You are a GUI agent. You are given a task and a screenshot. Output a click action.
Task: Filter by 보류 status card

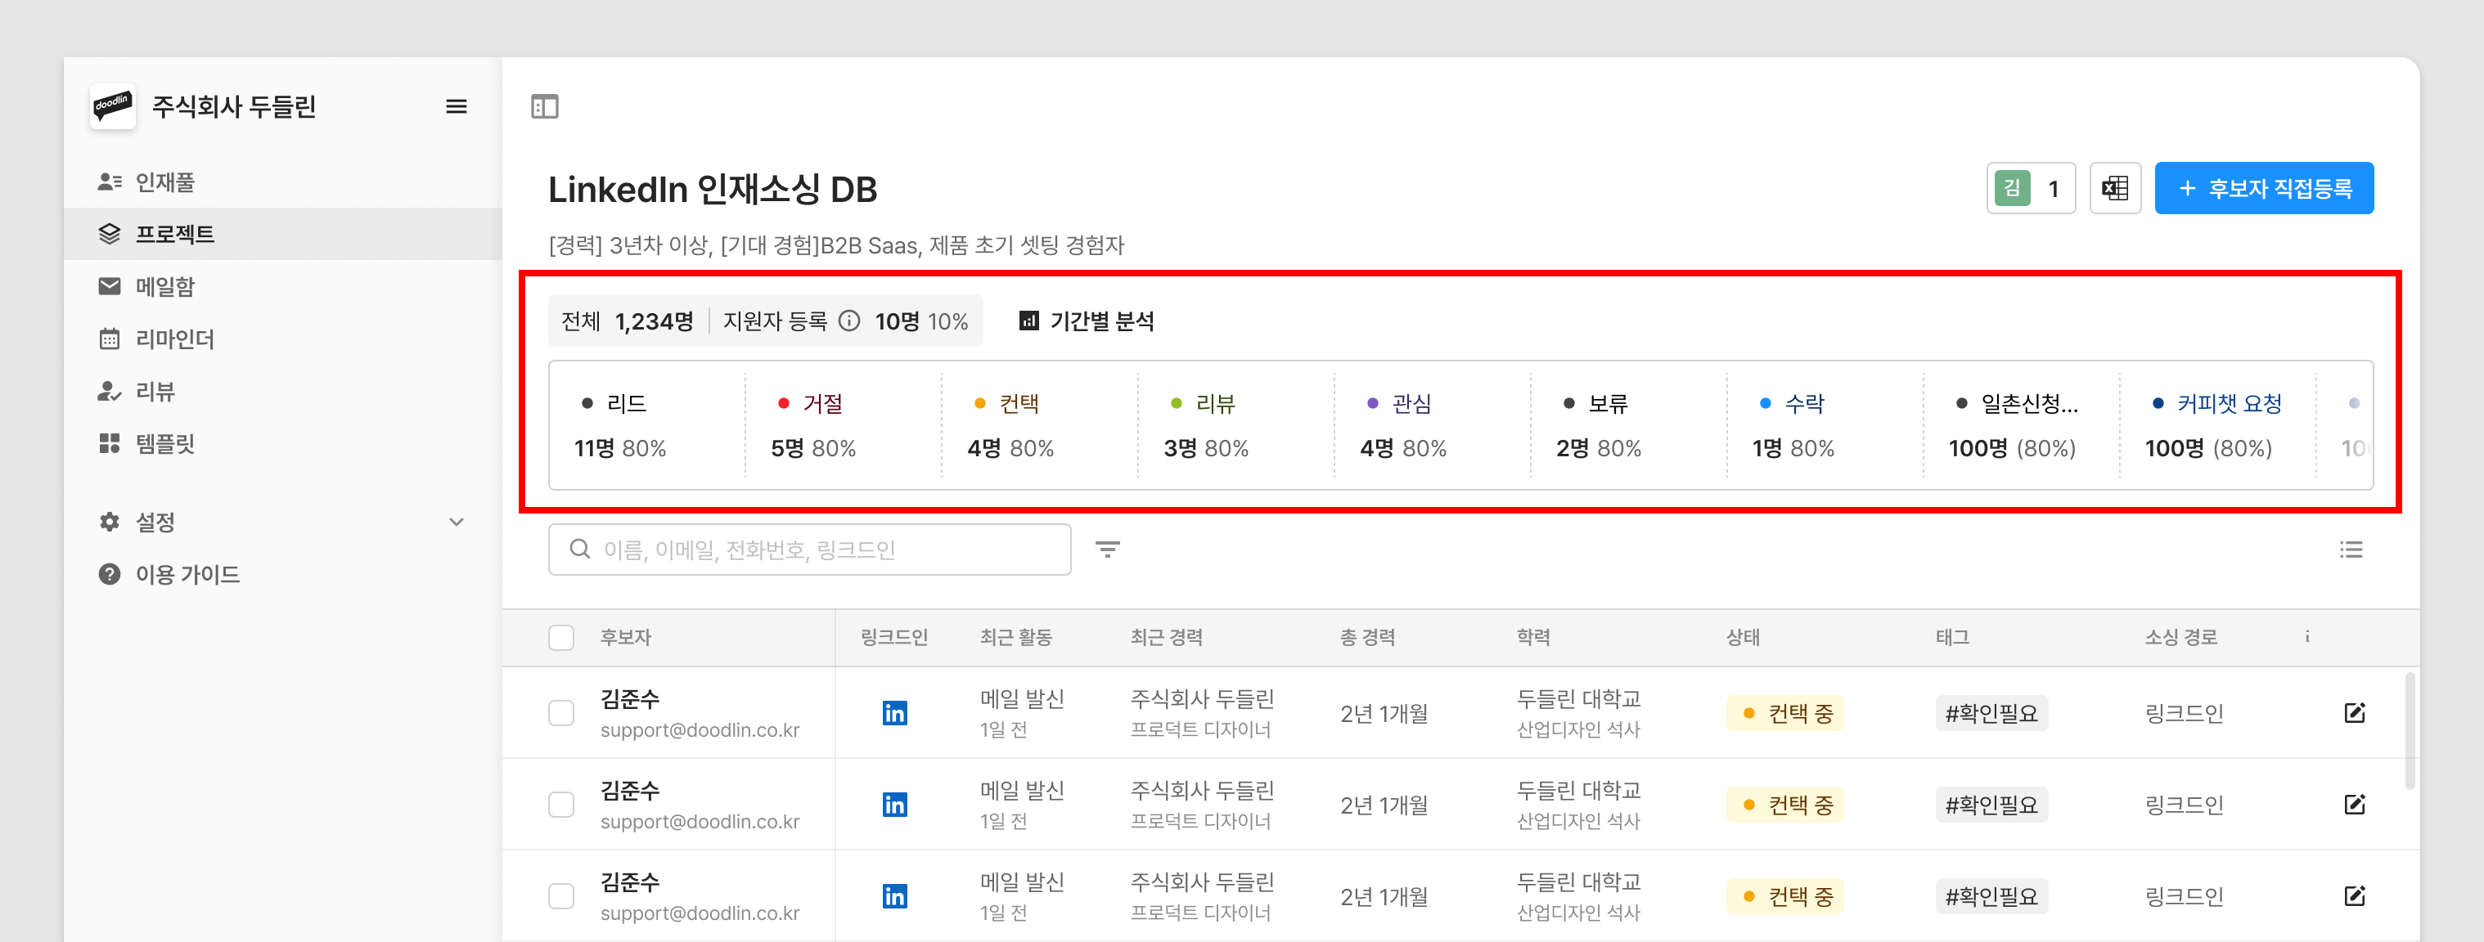pyautogui.click(x=1630, y=425)
